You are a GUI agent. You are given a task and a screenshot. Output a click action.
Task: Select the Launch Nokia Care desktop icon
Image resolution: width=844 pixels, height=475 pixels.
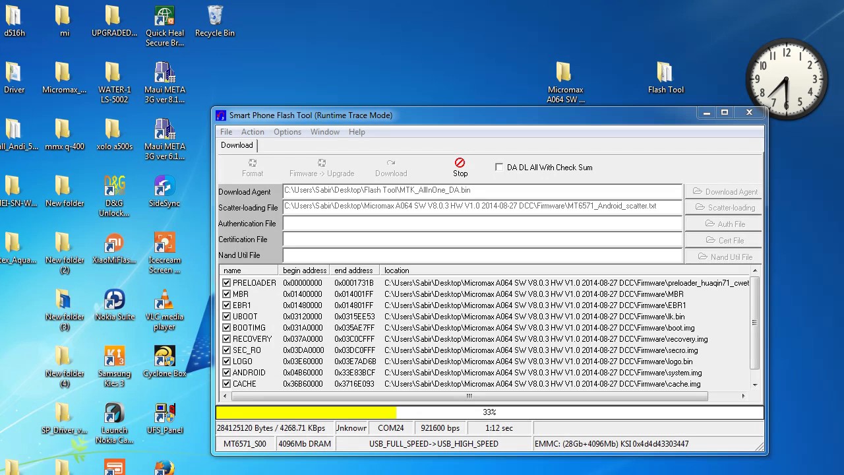pos(115,424)
